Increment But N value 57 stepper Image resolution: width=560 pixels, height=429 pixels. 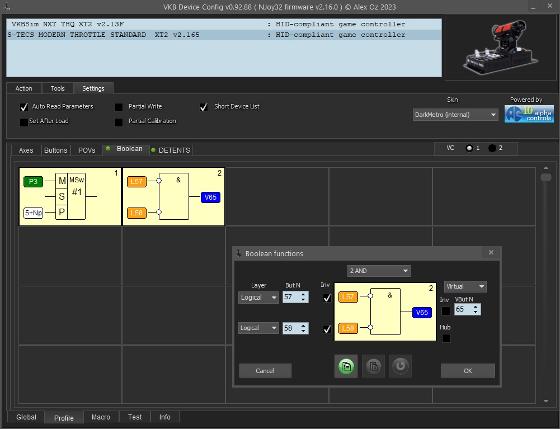coord(303,295)
